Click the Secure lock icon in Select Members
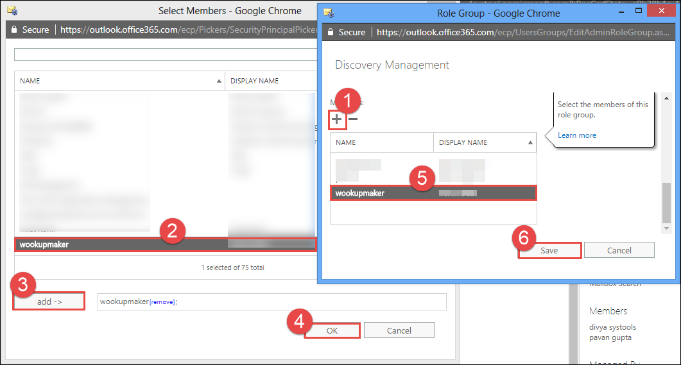This screenshot has width=681, height=365. coord(14,30)
